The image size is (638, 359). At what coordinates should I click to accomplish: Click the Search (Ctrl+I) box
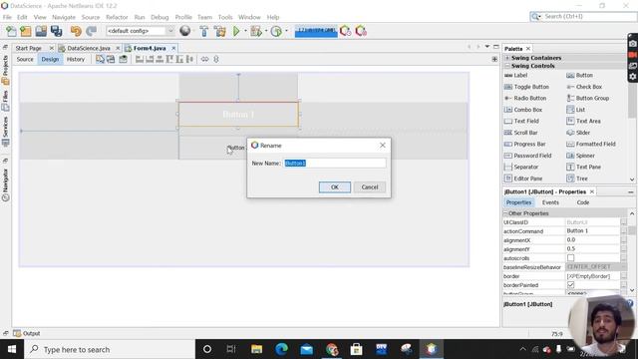click(584, 16)
